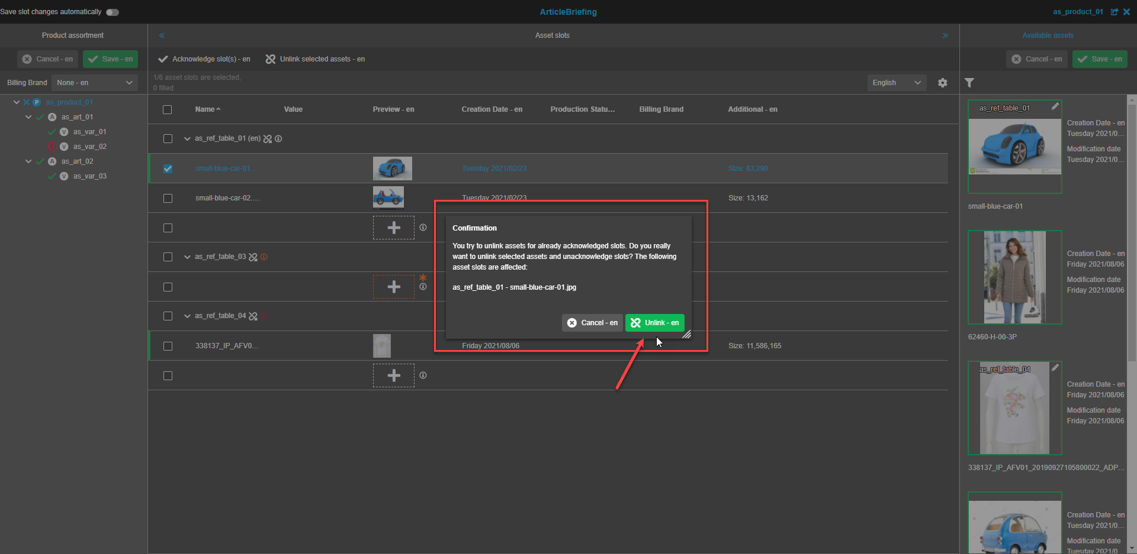Click the info icon beside as_ref_table_01 row

(278, 138)
